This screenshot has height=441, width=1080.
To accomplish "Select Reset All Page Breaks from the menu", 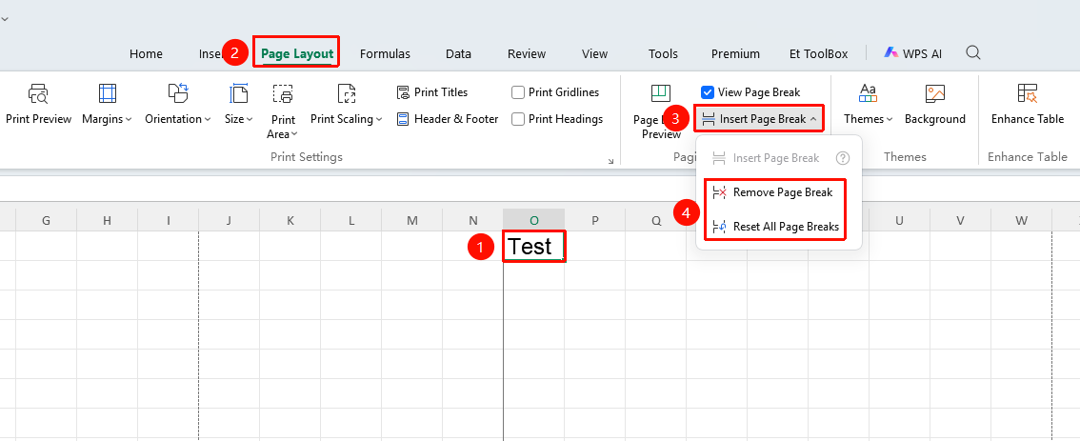I will [775, 227].
